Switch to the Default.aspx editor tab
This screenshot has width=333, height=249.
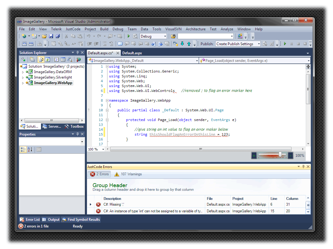click(132, 53)
